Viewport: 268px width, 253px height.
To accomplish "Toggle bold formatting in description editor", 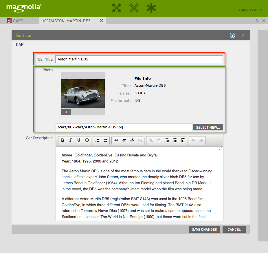I will [63, 140].
